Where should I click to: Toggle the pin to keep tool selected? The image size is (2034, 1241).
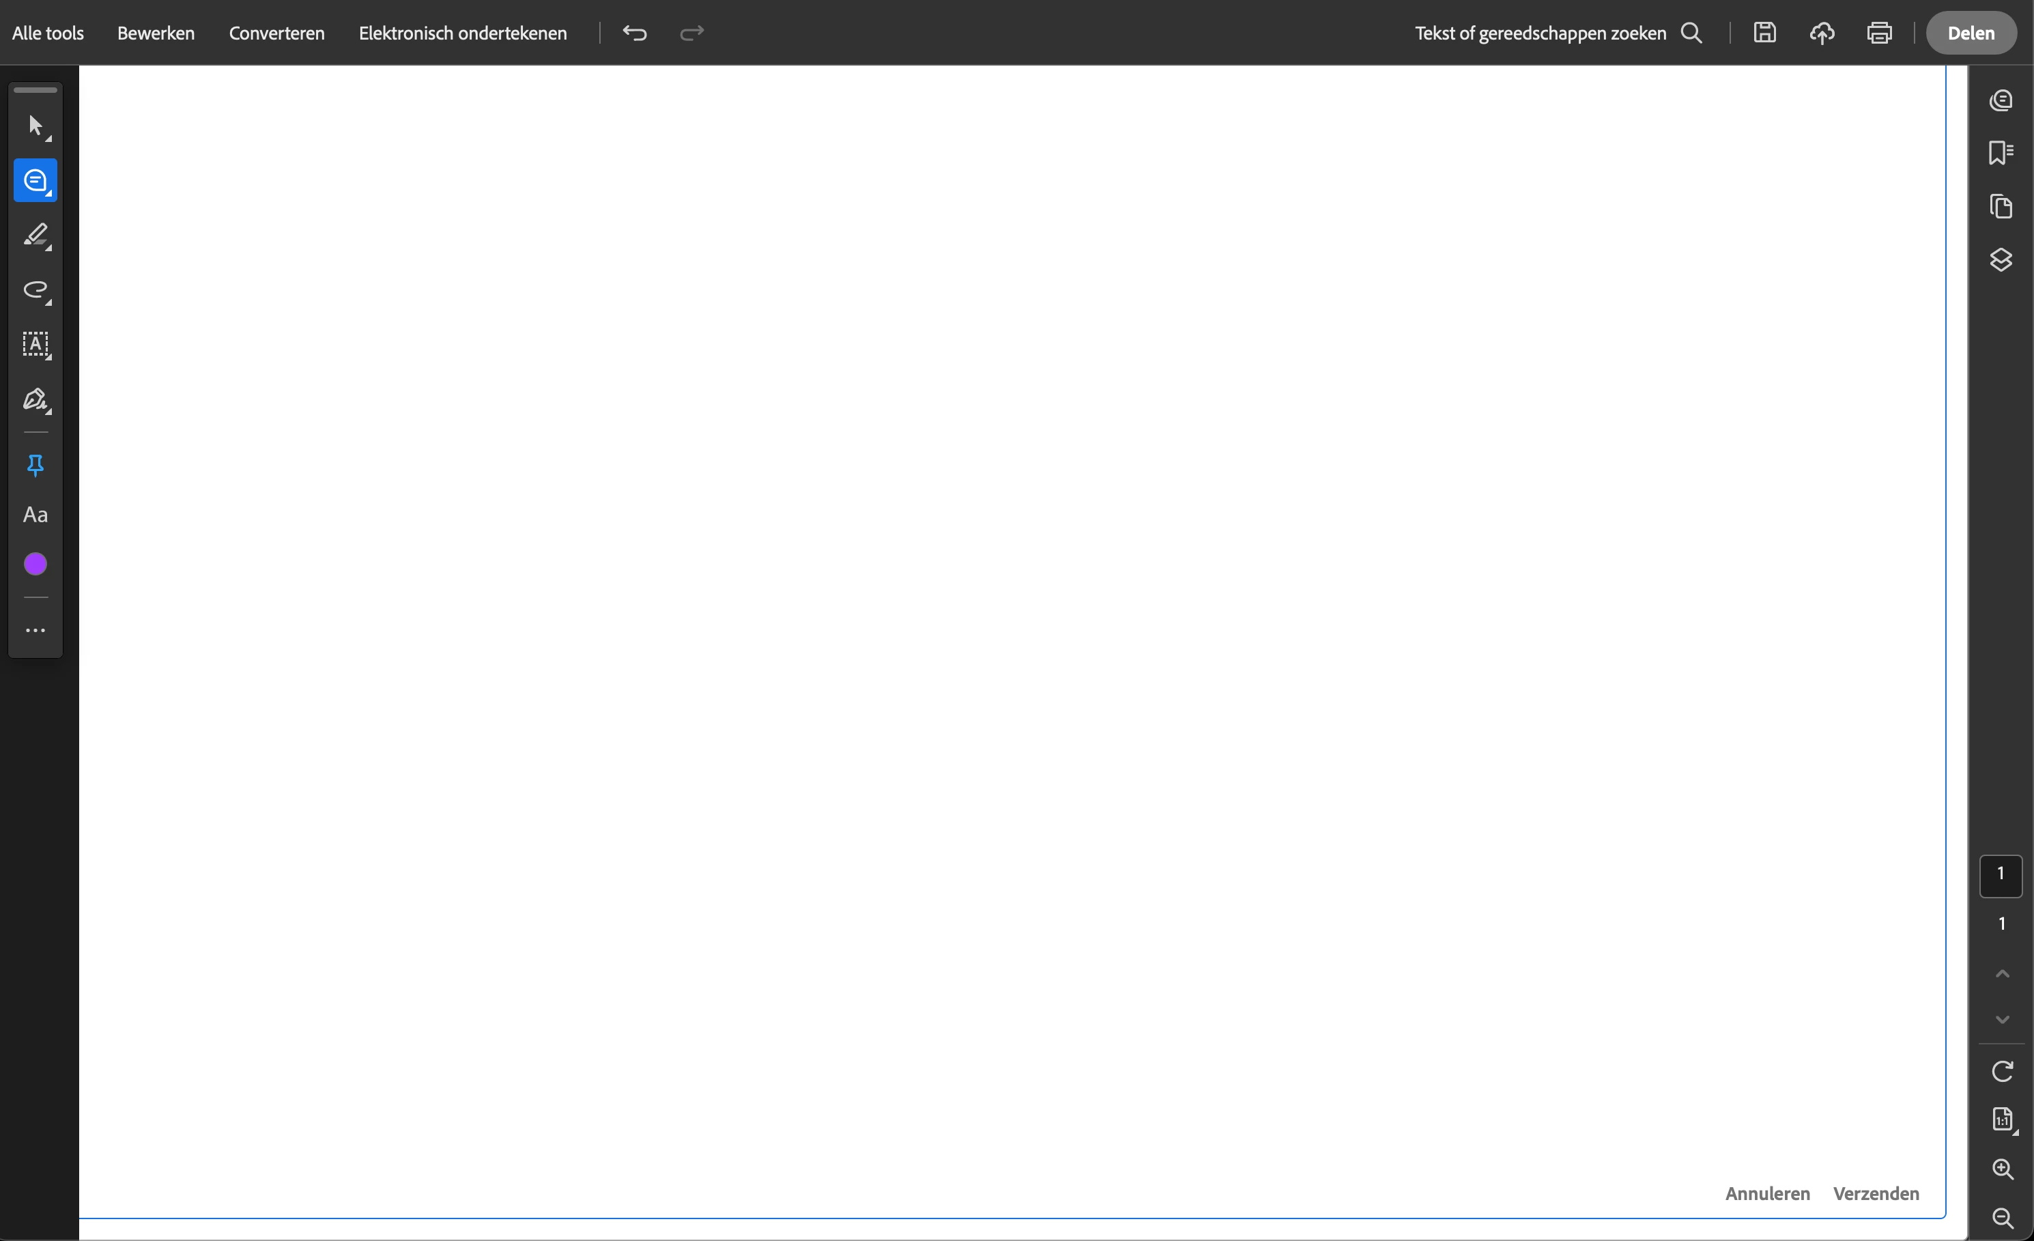(35, 466)
